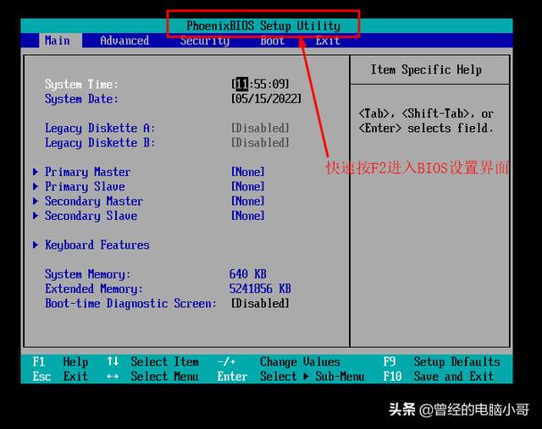Select the highlighted hour field in System Time
The height and width of the screenshot is (429, 542).
[x=242, y=84]
